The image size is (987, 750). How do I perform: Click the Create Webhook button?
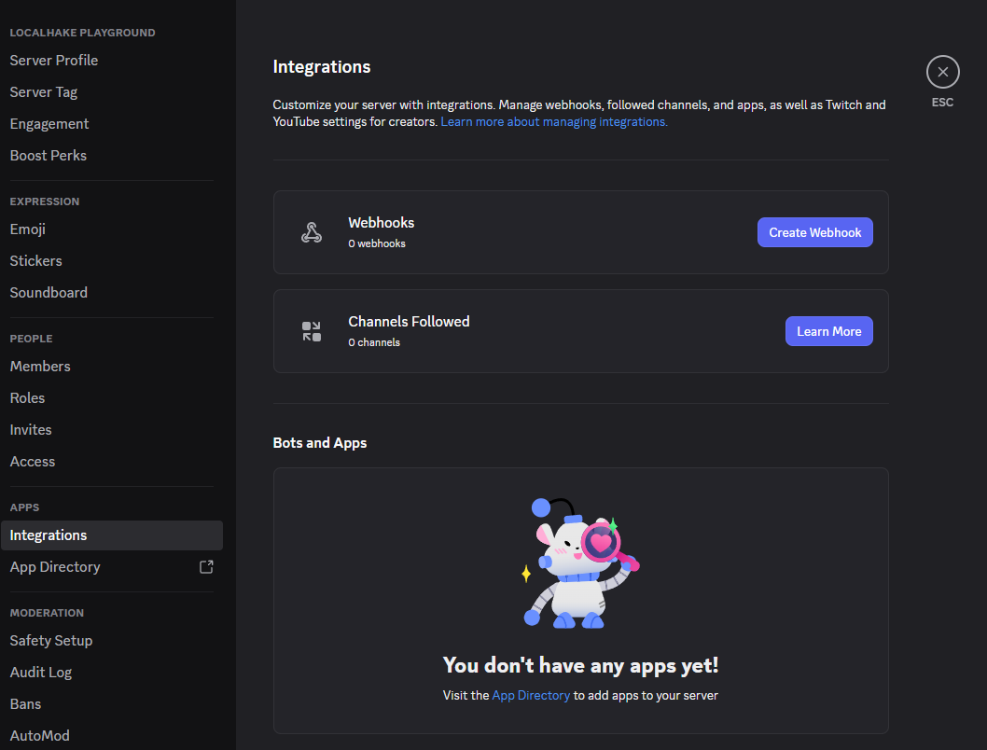(x=814, y=232)
